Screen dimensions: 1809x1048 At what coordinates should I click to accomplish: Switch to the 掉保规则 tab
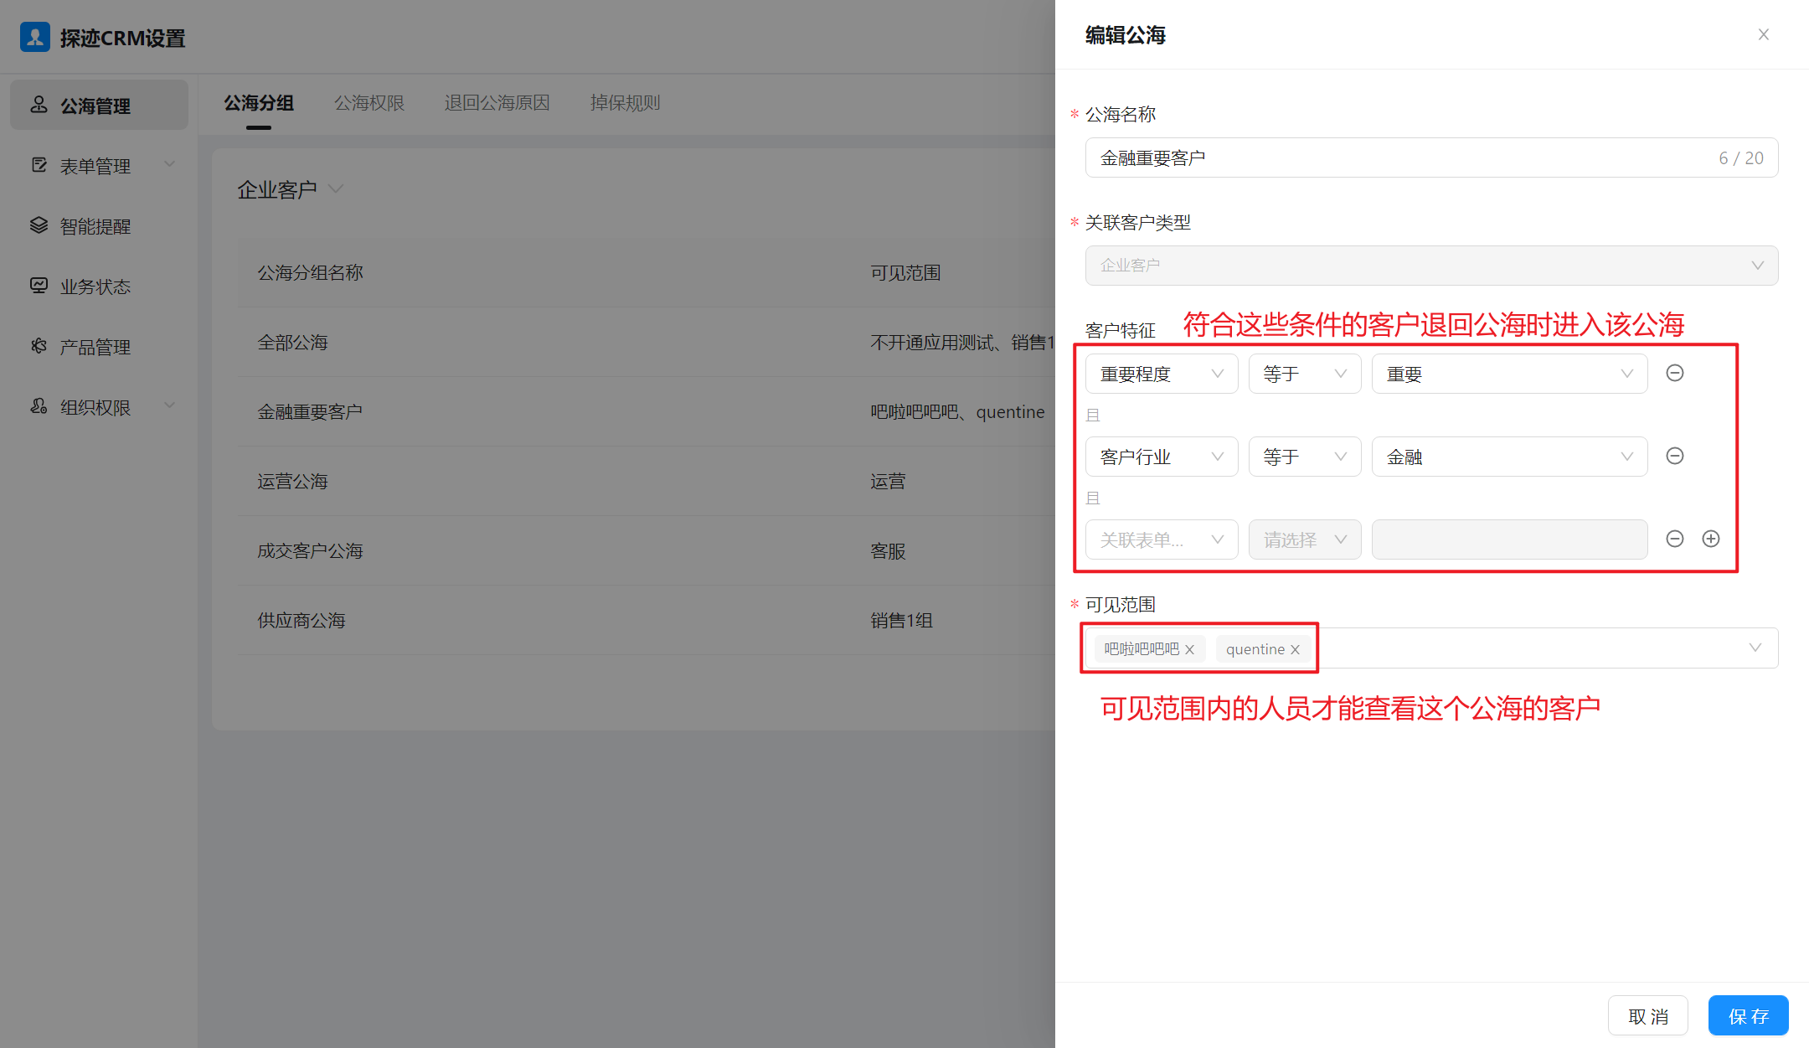click(625, 103)
